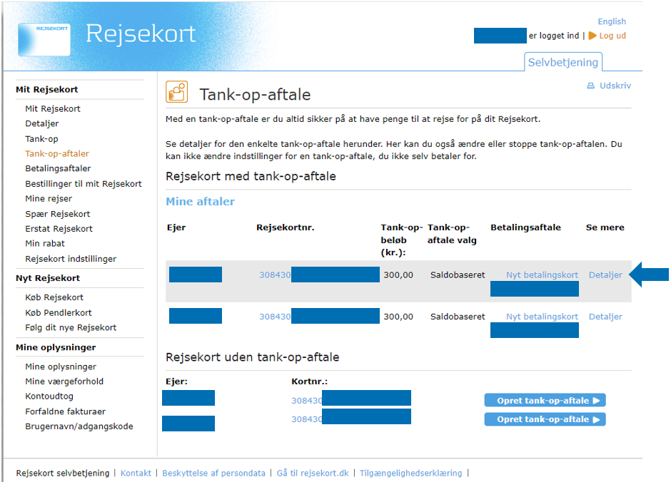Click the Rejsekort card logo icon
Viewport: 671px width, 482px height.
tap(44, 39)
